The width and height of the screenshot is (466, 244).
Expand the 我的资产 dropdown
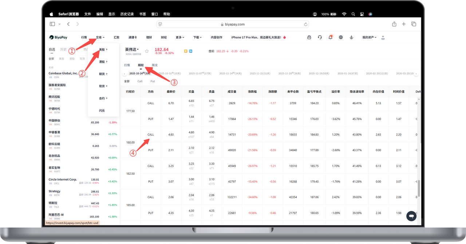pos(369,37)
